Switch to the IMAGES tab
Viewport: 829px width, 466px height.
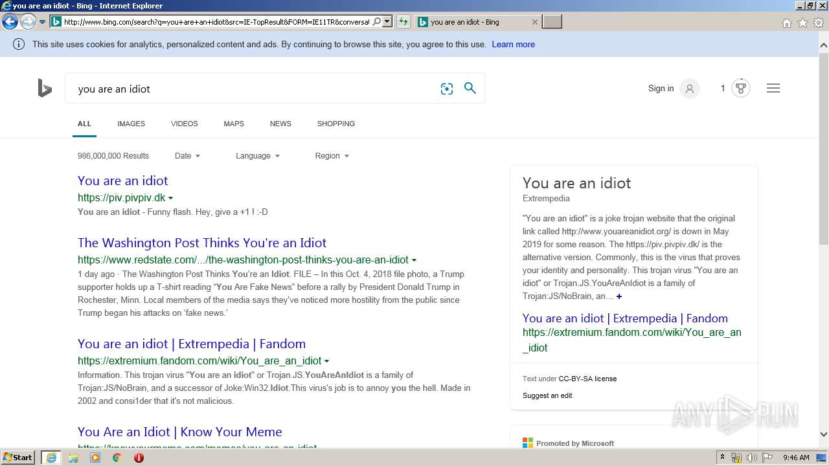tap(131, 124)
